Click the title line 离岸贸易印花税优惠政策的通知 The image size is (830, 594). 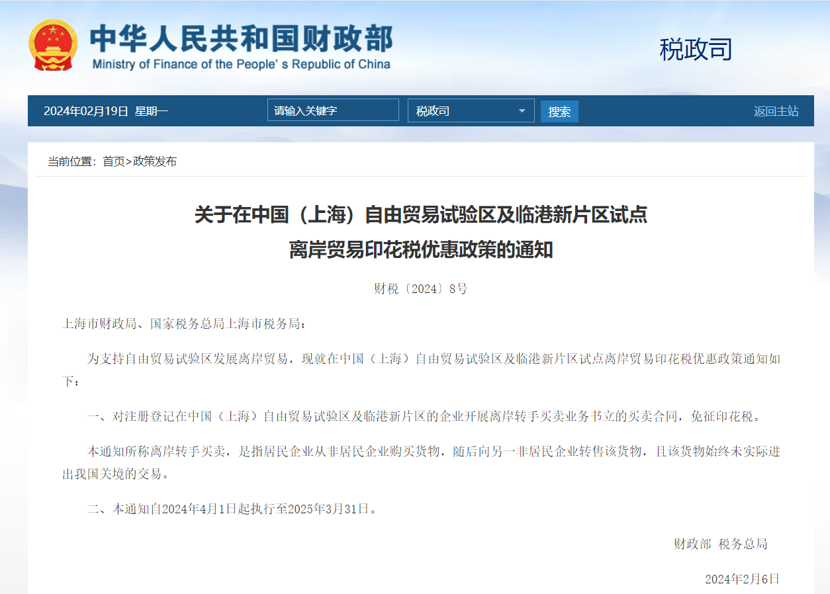(x=420, y=250)
